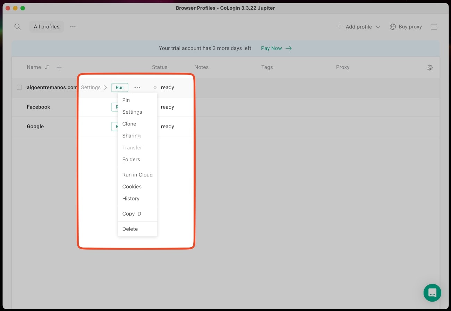Select Delete from the context menu

(137, 229)
